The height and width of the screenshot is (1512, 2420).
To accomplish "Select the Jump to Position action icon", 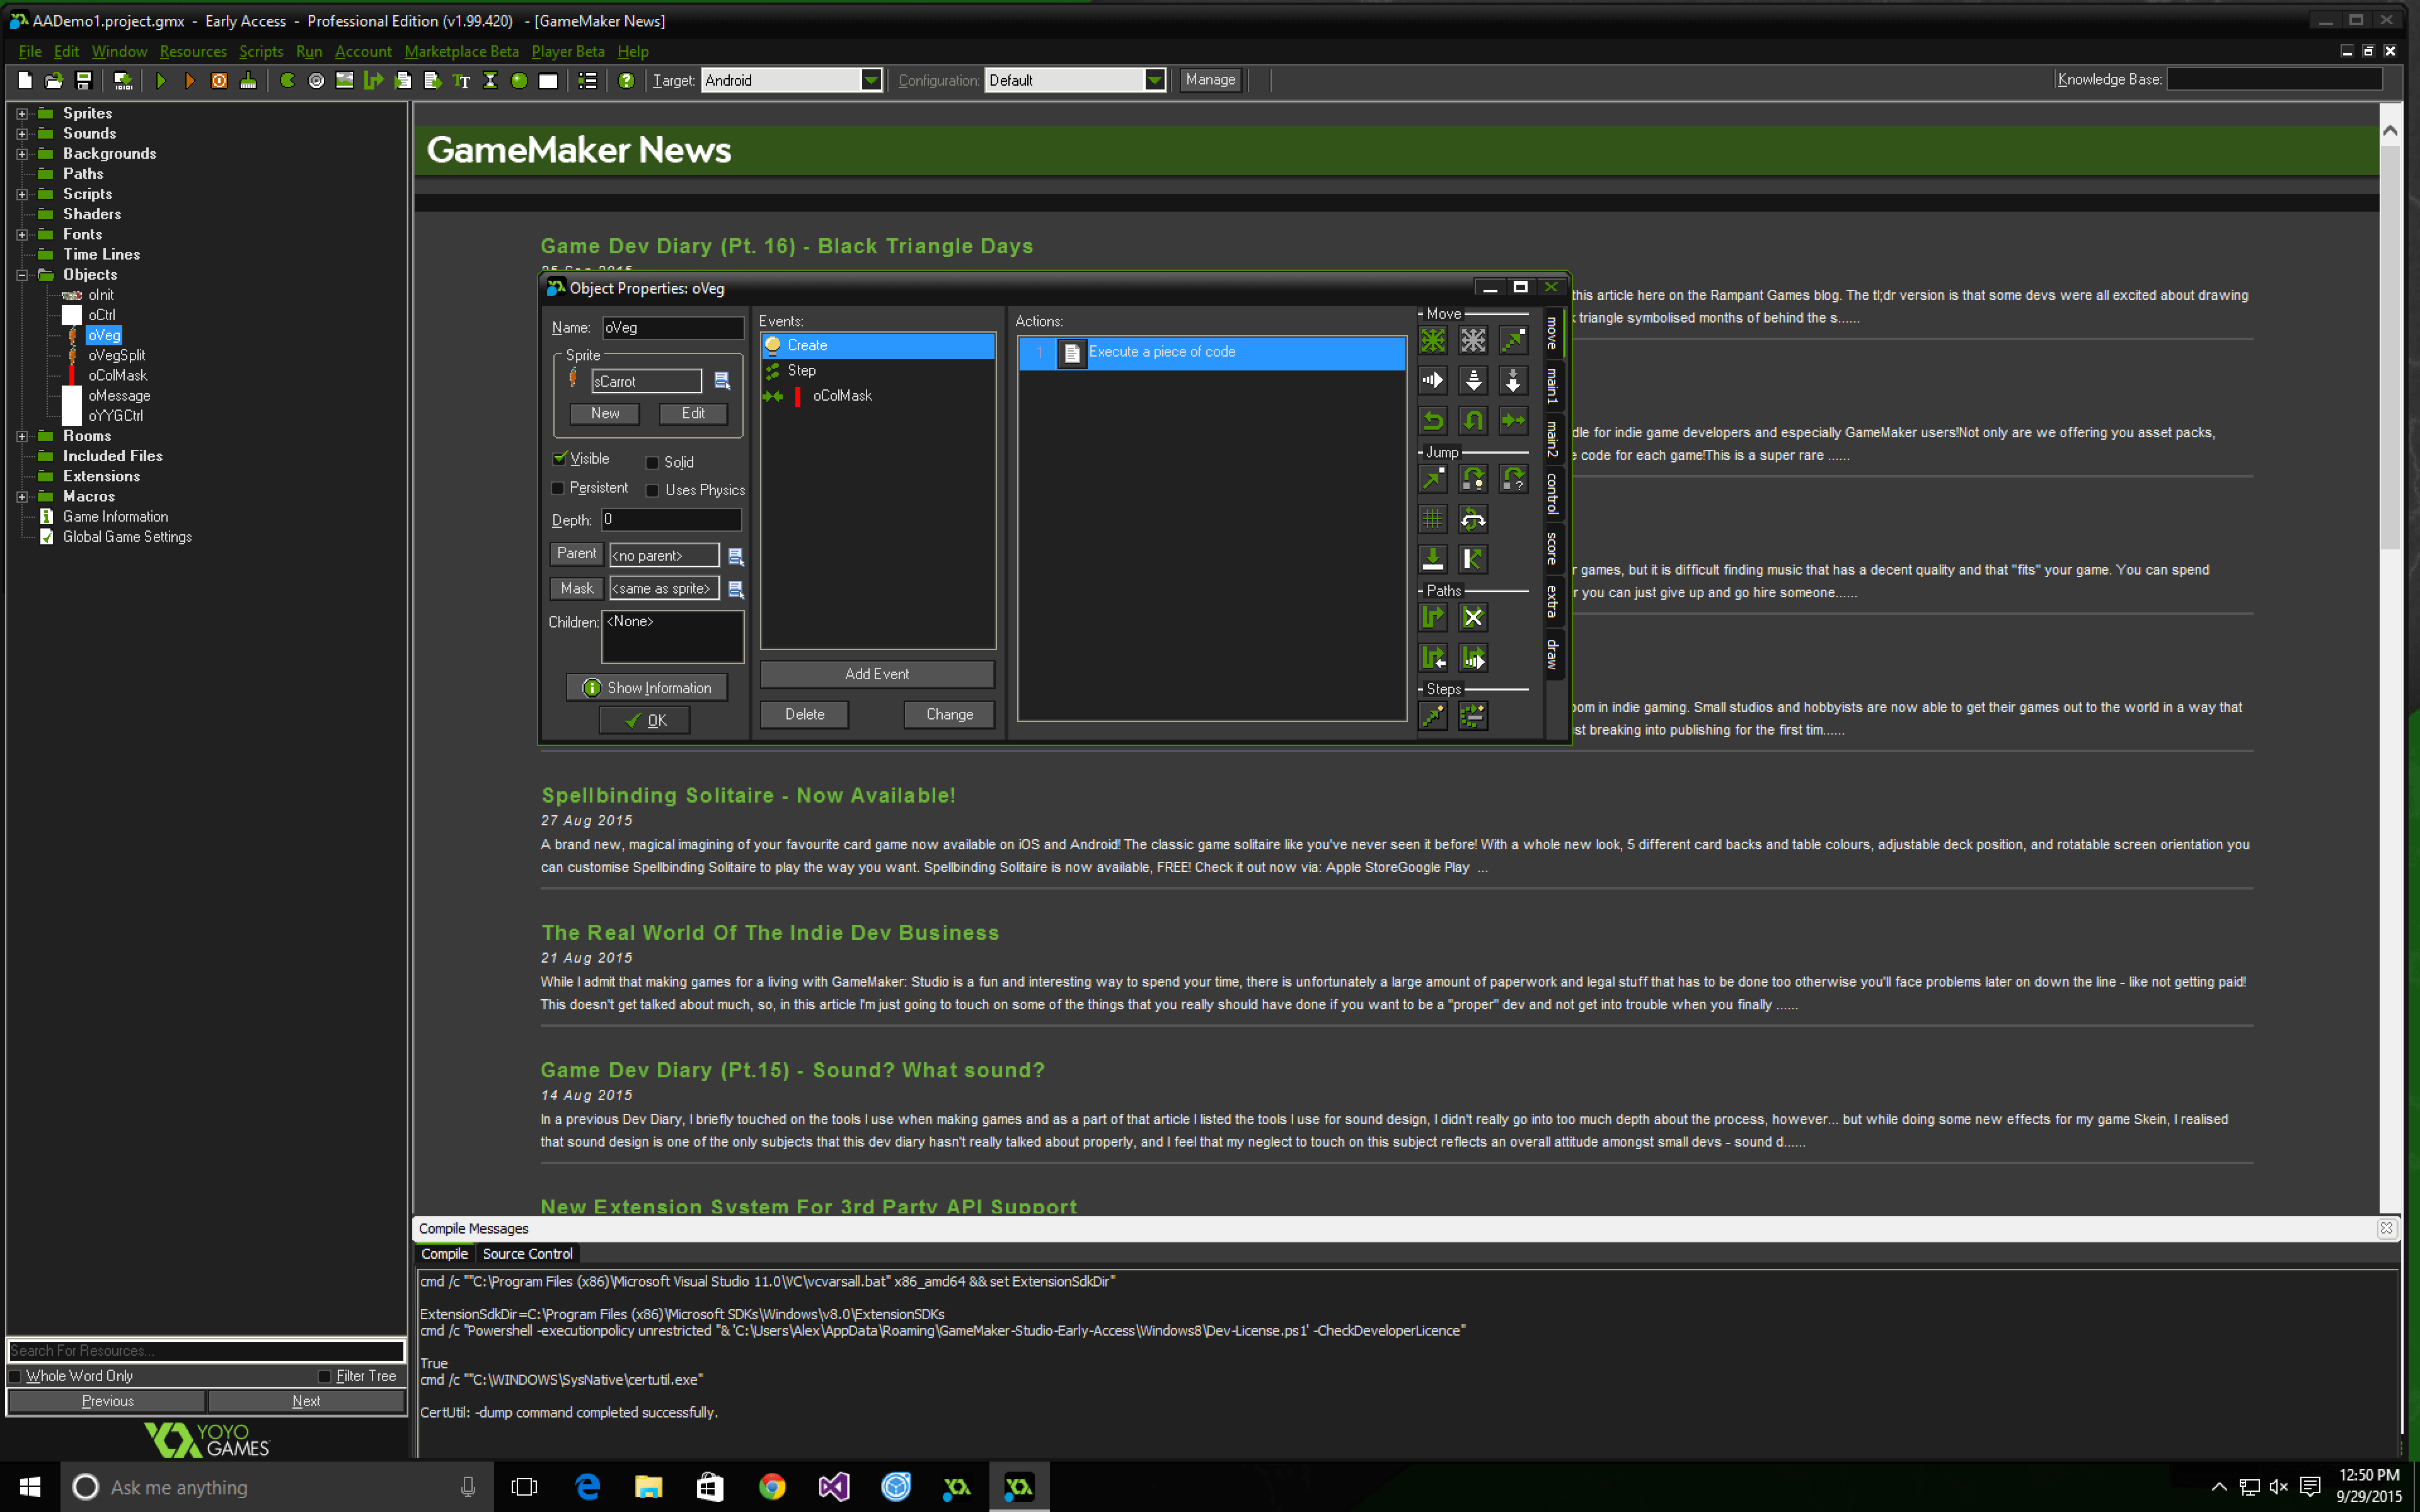I will [1433, 480].
